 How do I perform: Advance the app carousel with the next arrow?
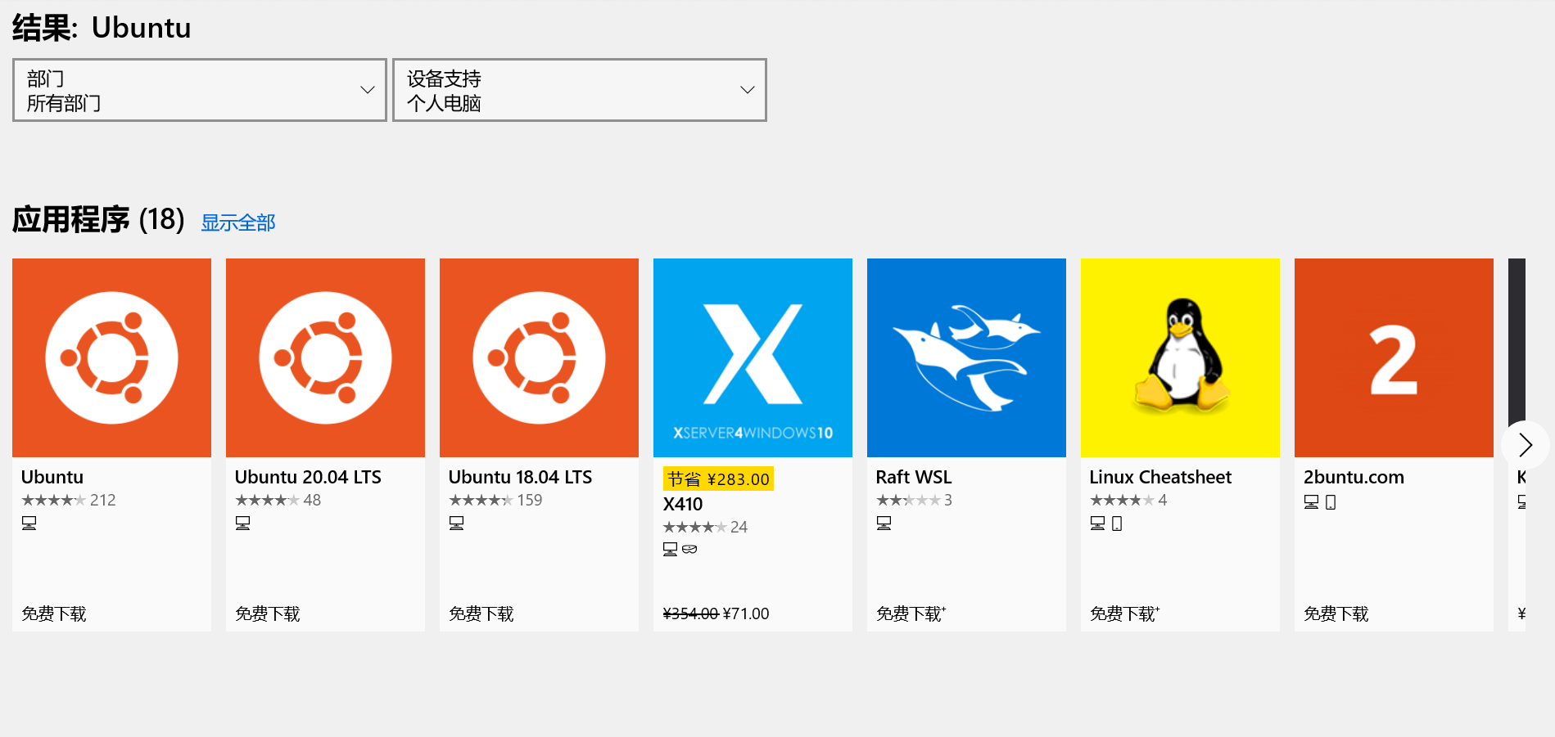pos(1525,445)
